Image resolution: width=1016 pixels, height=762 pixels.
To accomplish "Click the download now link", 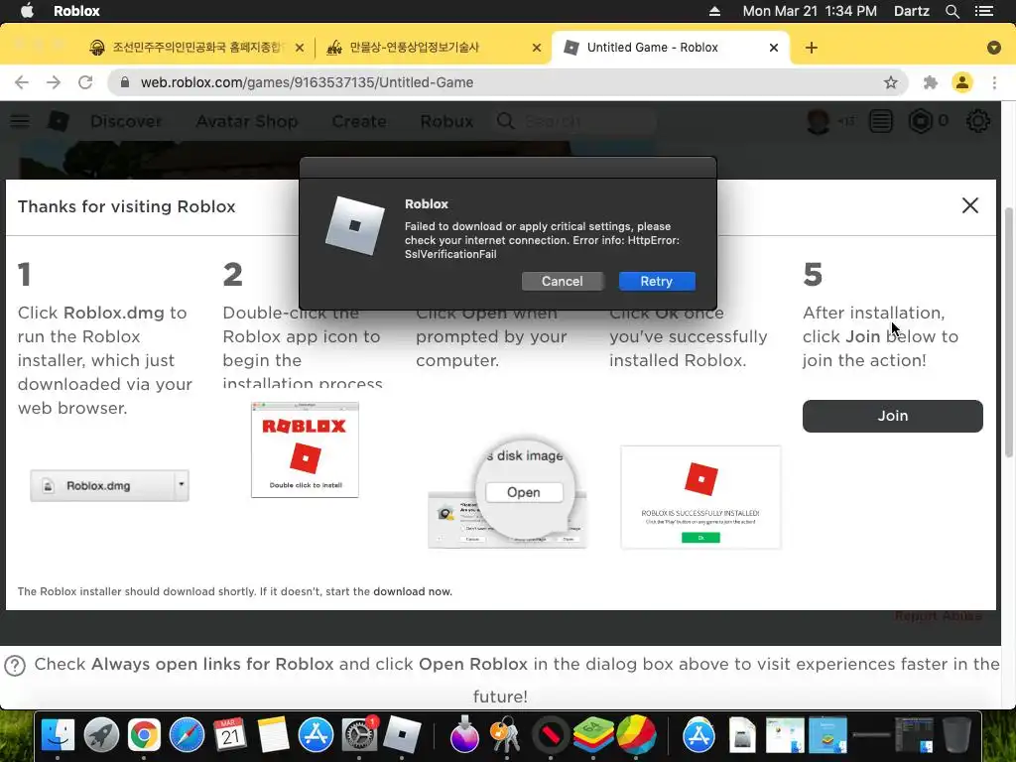I will pos(412,591).
